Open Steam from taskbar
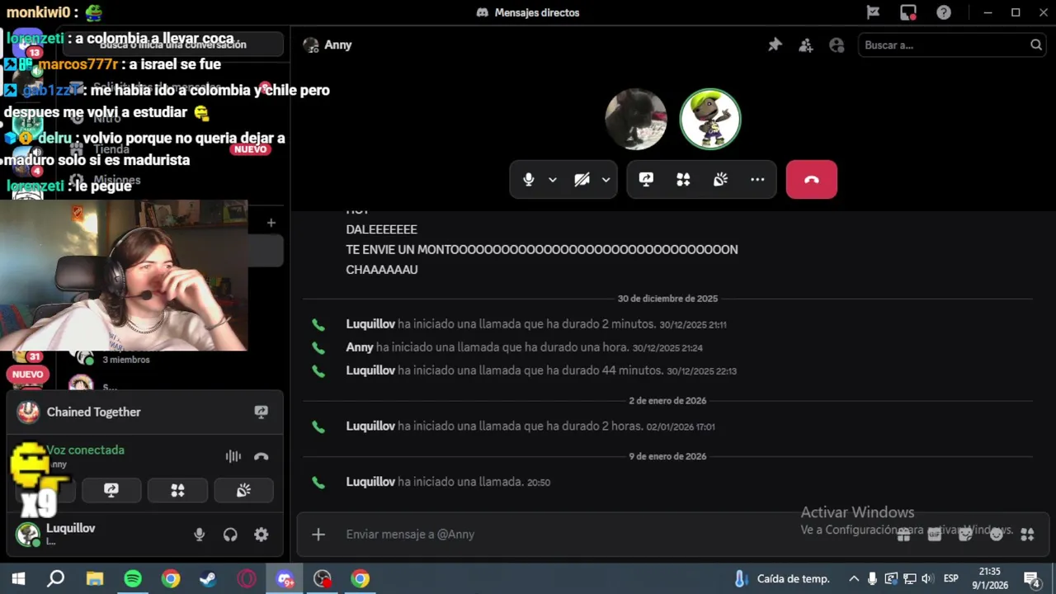Screen dimensions: 1056x594 point(208,578)
